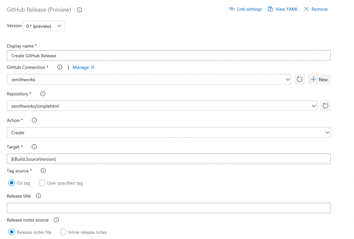Viewport: 354px width, 239px height.
Task: Open info tooltip next to Target field
Action: (34, 146)
